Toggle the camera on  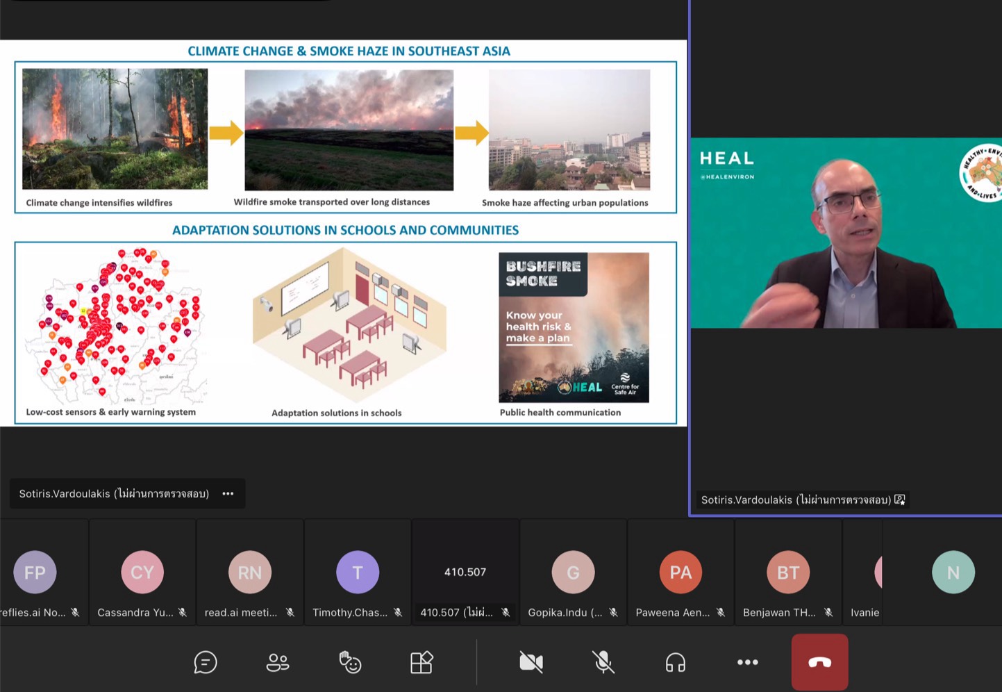(531, 663)
